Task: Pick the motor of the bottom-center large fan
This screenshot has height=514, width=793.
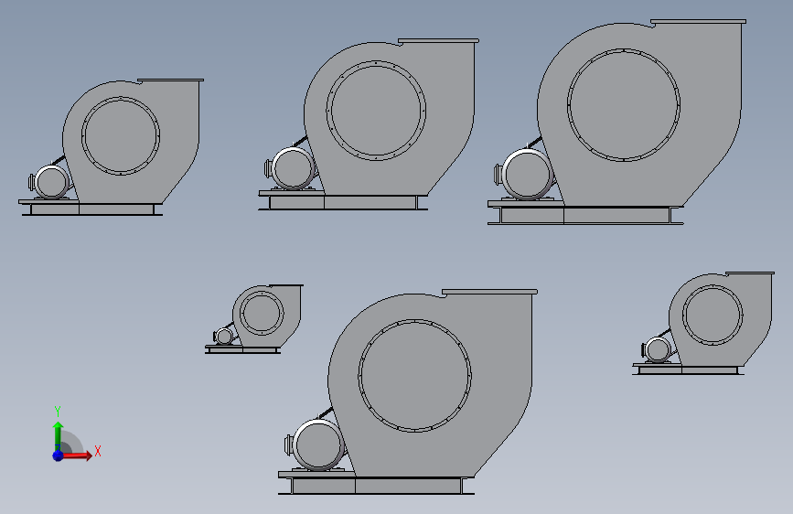Action: (316, 444)
